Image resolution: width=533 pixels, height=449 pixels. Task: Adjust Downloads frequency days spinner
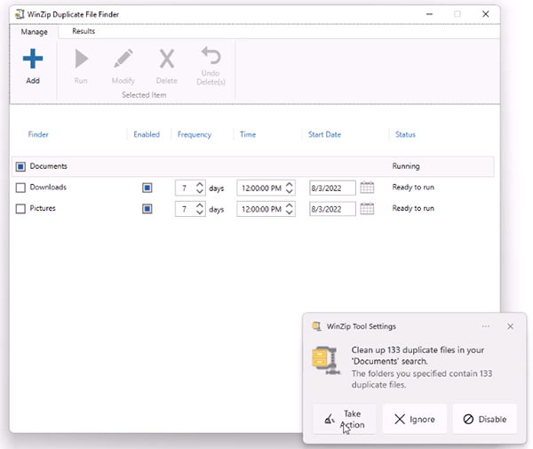[199, 188]
